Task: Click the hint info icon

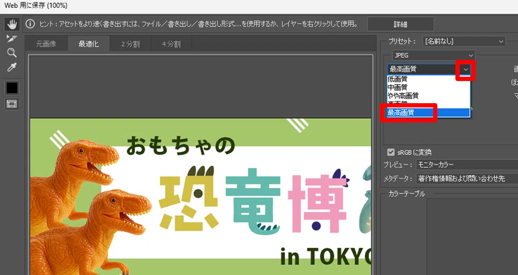Action: 30,24
